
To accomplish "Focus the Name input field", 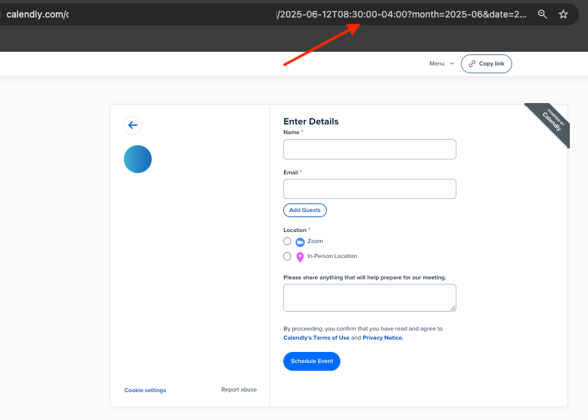I will (x=370, y=149).
